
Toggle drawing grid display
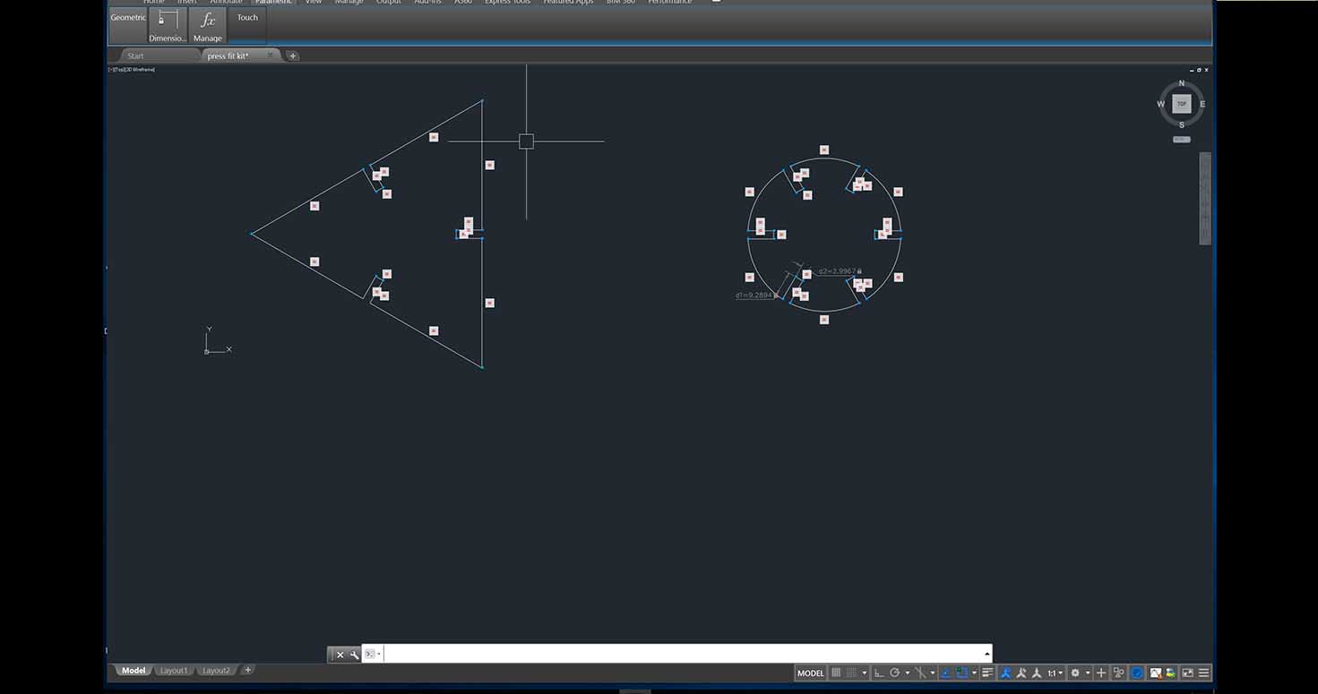(x=836, y=673)
